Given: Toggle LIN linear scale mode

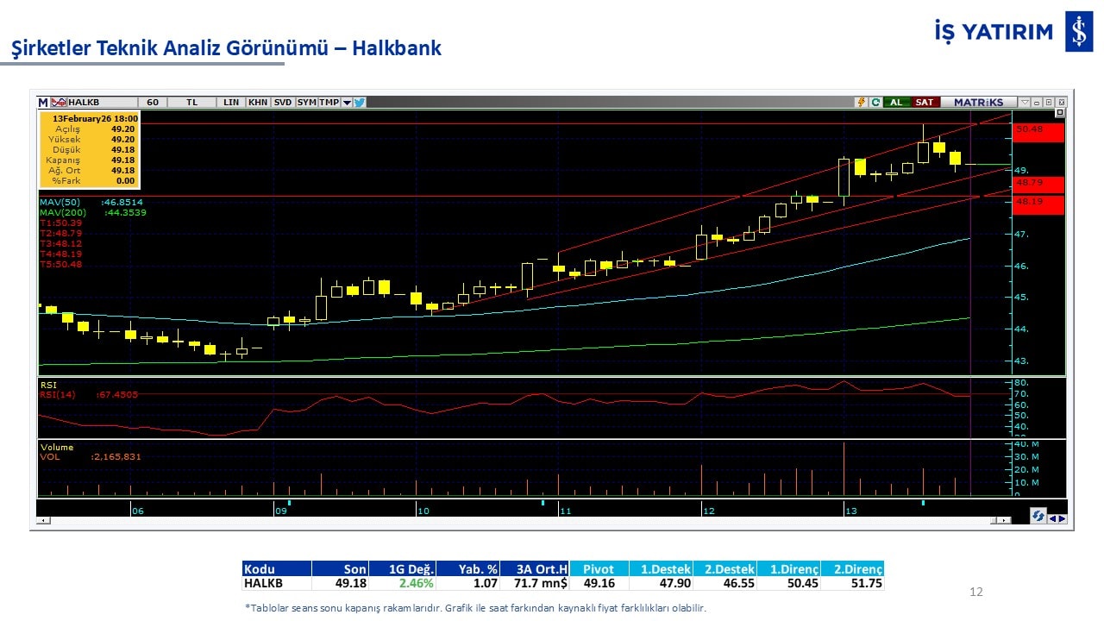Looking at the screenshot, I should pyautogui.click(x=231, y=102).
